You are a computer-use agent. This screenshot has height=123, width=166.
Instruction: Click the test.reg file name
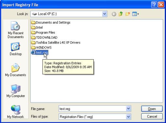[42, 52]
